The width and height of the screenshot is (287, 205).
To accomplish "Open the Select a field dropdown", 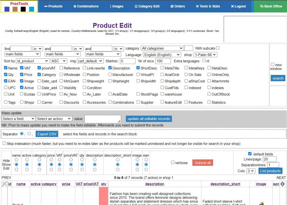I will pyautogui.click(x=18, y=119).
